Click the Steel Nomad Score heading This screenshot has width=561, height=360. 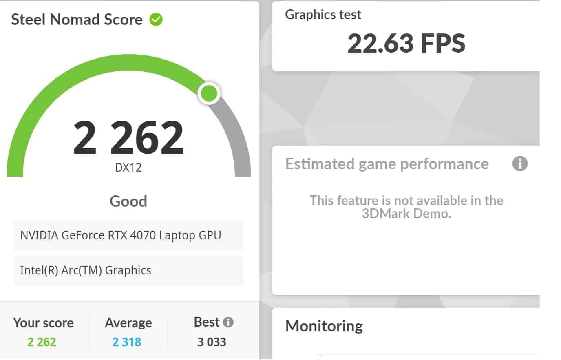pyautogui.click(x=77, y=20)
